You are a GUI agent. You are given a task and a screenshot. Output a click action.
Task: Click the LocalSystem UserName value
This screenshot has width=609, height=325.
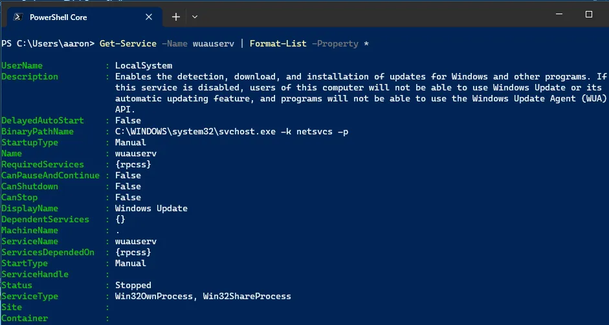[x=144, y=66]
